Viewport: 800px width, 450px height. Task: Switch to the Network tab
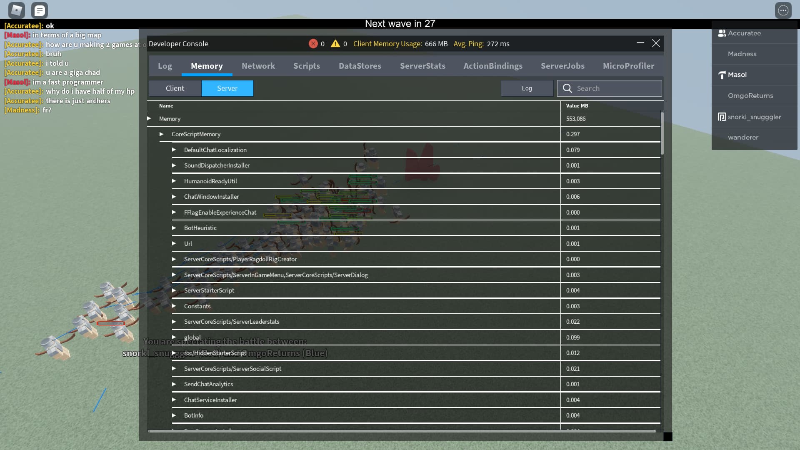(x=258, y=66)
